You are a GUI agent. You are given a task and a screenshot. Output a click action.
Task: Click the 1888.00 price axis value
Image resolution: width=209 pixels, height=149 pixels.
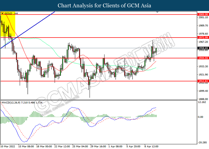coord(203,99)
